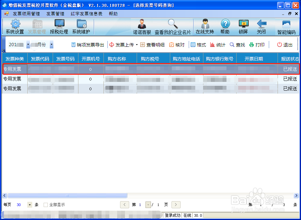This screenshot has height=220, width=301.
Task: Click inner window restore button
Action: click(x=290, y=14)
